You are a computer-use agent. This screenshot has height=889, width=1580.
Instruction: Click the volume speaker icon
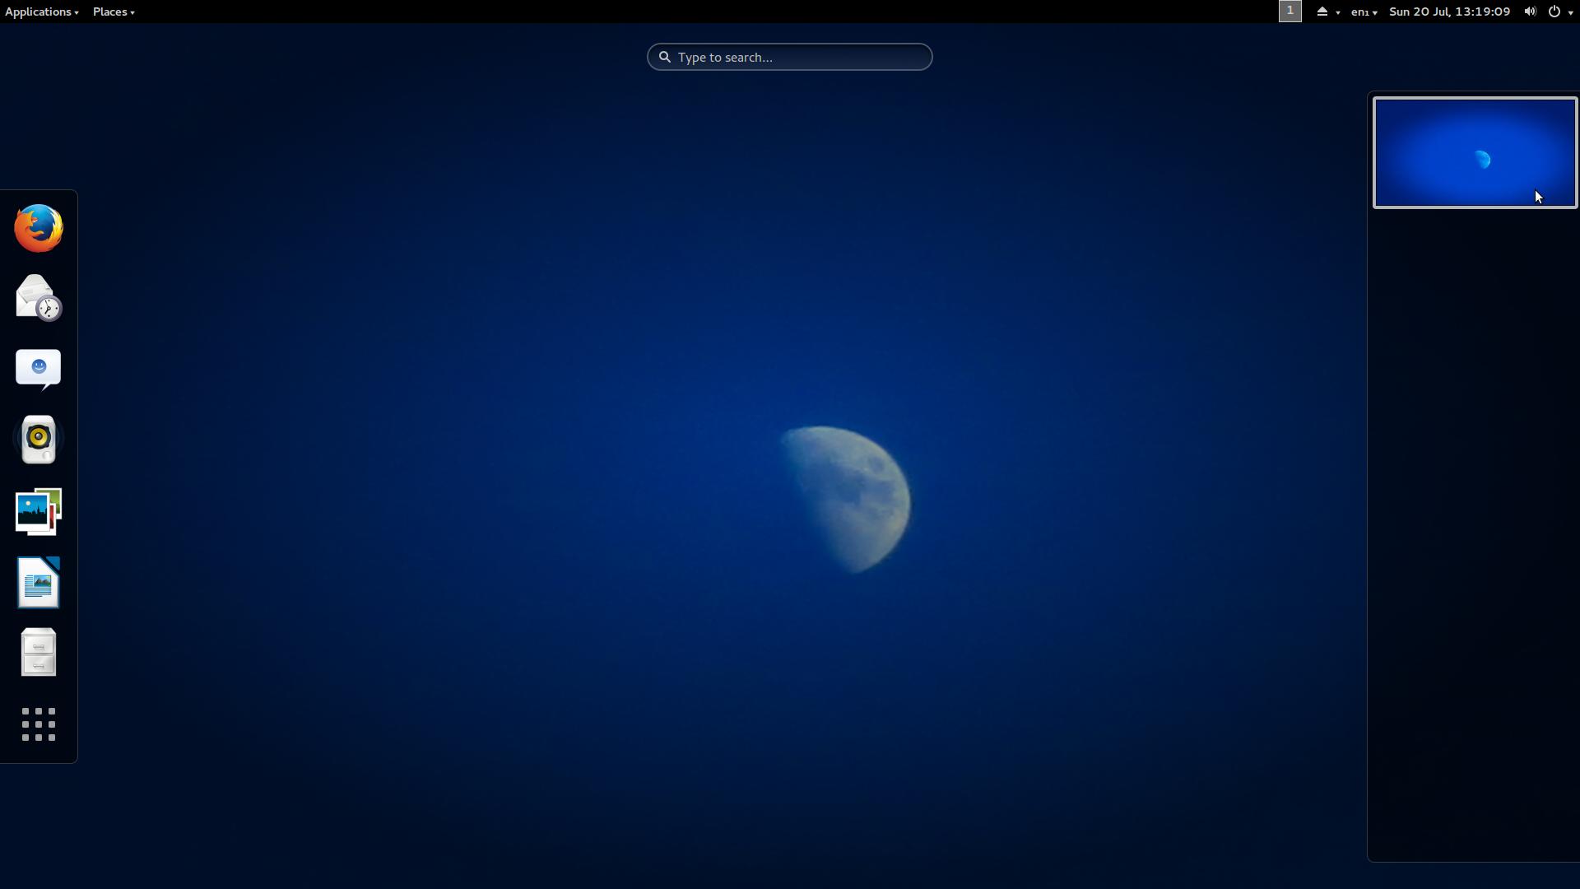pyautogui.click(x=1530, y=12)
